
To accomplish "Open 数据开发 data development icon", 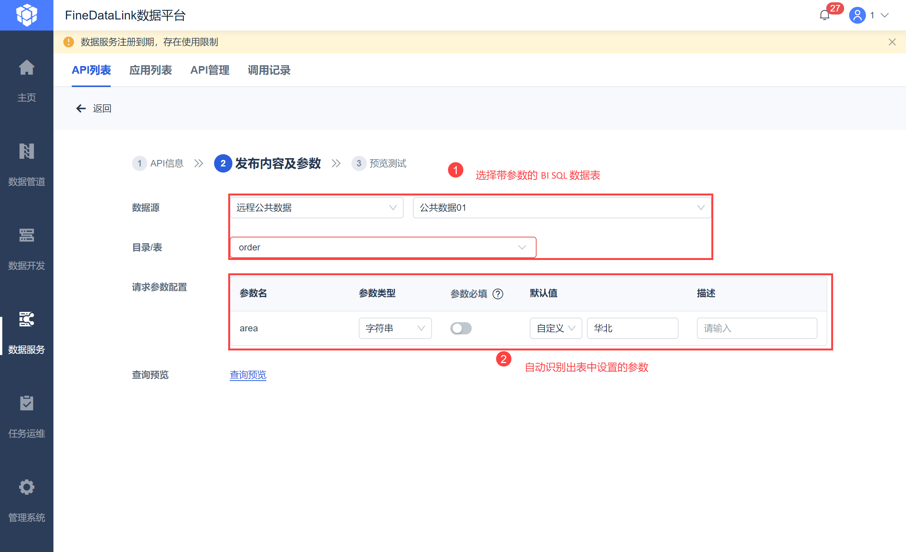I will click(26, 236).
